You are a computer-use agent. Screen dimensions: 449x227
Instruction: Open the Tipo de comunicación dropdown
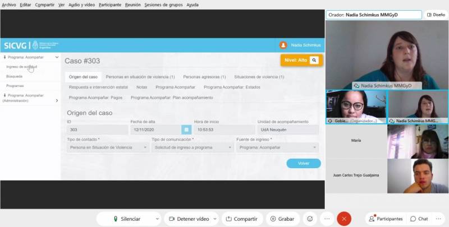[193, 147]
